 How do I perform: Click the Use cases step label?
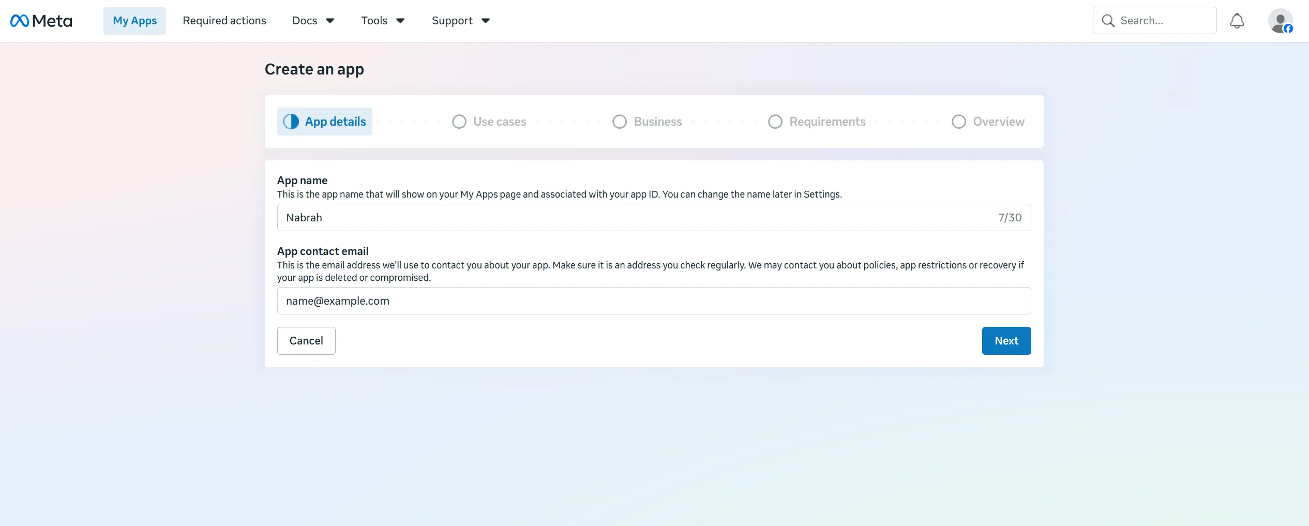pyautogui.click(x=500, y=122)
